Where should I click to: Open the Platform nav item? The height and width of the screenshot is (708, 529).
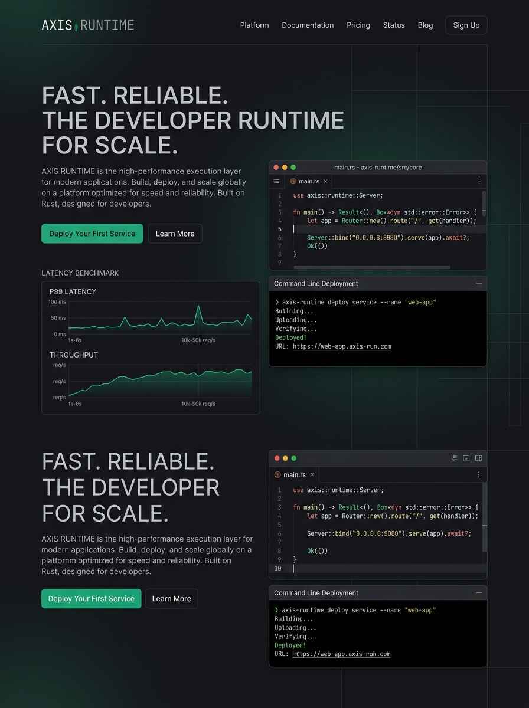point(254,25)
